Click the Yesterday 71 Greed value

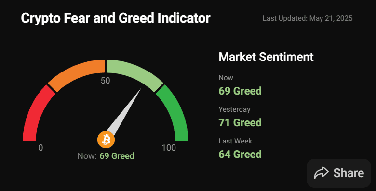click(240, 122)
